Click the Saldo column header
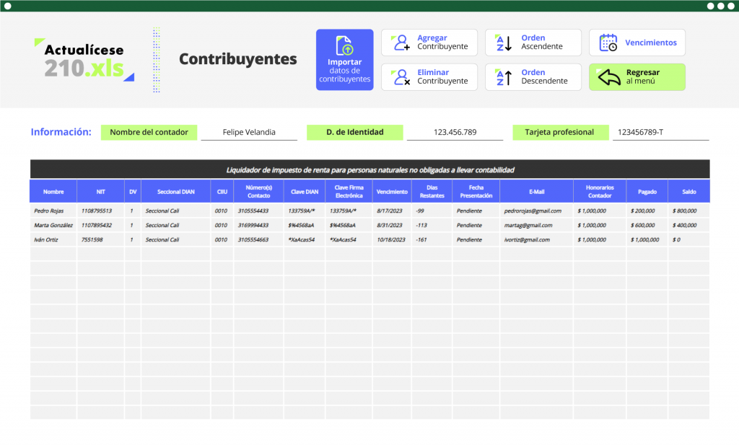 tap(689, 191)
